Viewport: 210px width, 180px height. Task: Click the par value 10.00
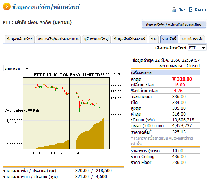[x=178, y=151]
